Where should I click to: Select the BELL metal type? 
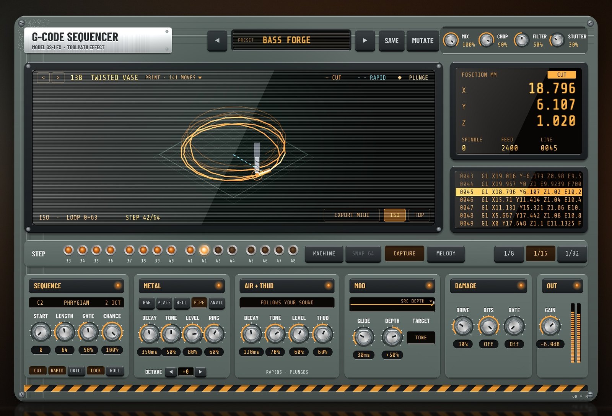182,302
